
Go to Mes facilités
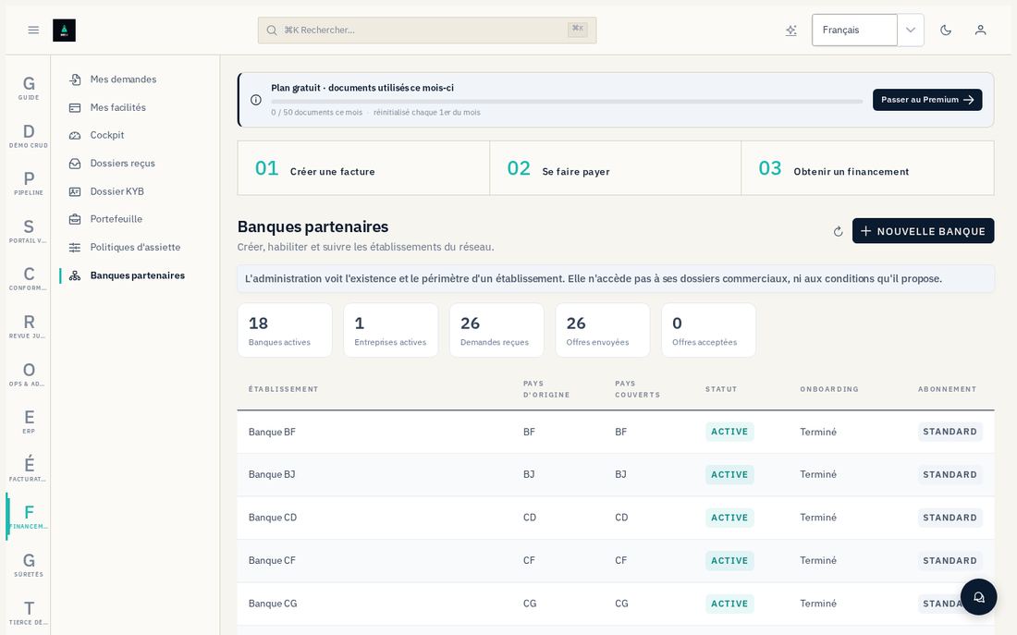pyautogui.click(x=118, y=107)
